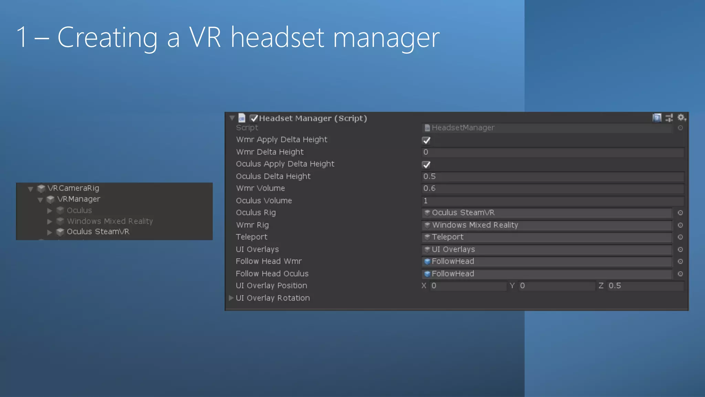Image resolution: width=705 pixels, height=397 pixels.
Task: Open the Headset Manager settings gear menu
Action: [x=682, y=118]
